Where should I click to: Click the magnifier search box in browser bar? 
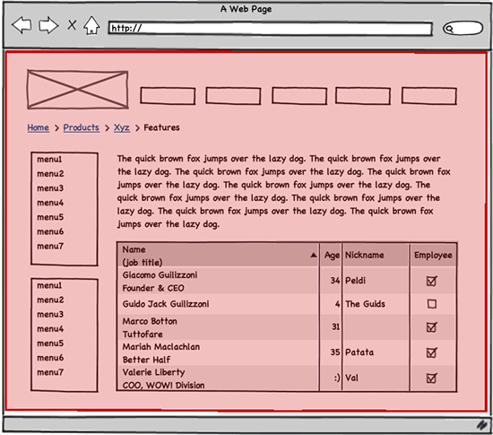pos(463,29)
